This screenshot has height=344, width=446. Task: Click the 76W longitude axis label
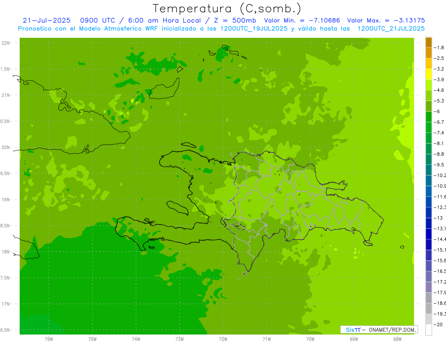[x=49, y=339]
